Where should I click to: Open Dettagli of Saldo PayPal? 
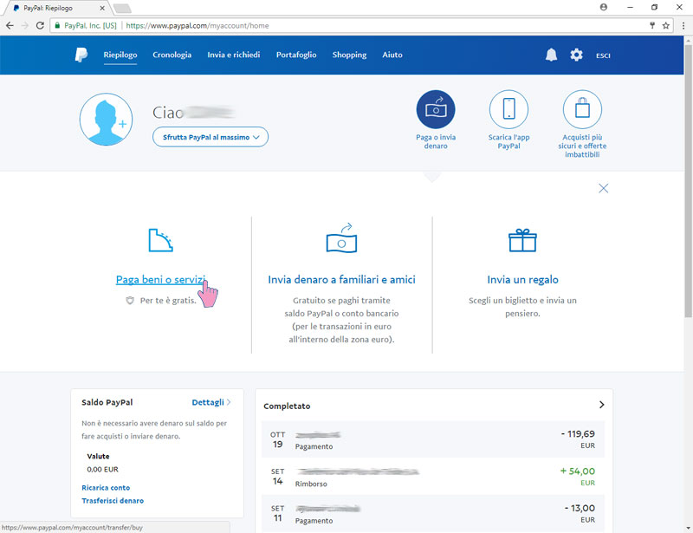[210, 402]
